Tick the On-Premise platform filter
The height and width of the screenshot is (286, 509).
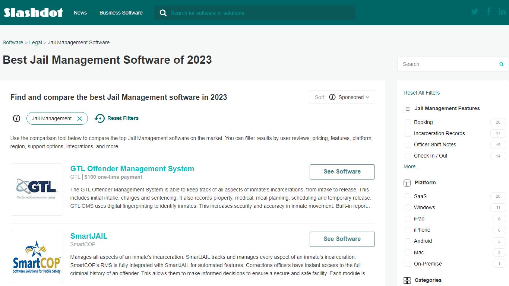(x=408, y=264)
